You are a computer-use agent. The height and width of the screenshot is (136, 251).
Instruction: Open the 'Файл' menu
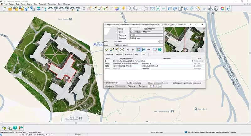coord(5,4)
